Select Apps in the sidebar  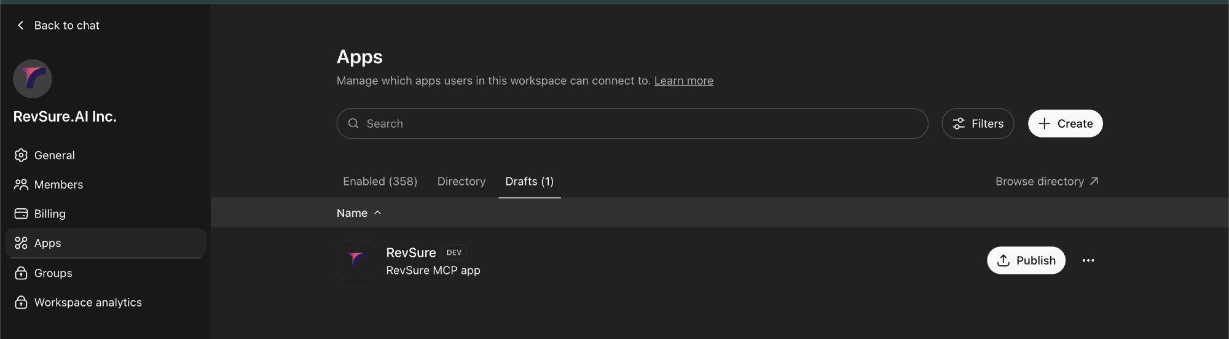tap(105, 243)
